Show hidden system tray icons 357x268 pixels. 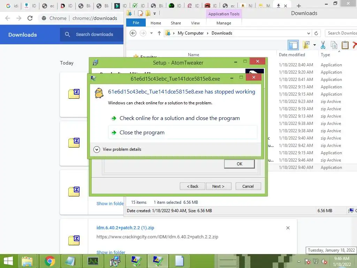coord(299,261)
